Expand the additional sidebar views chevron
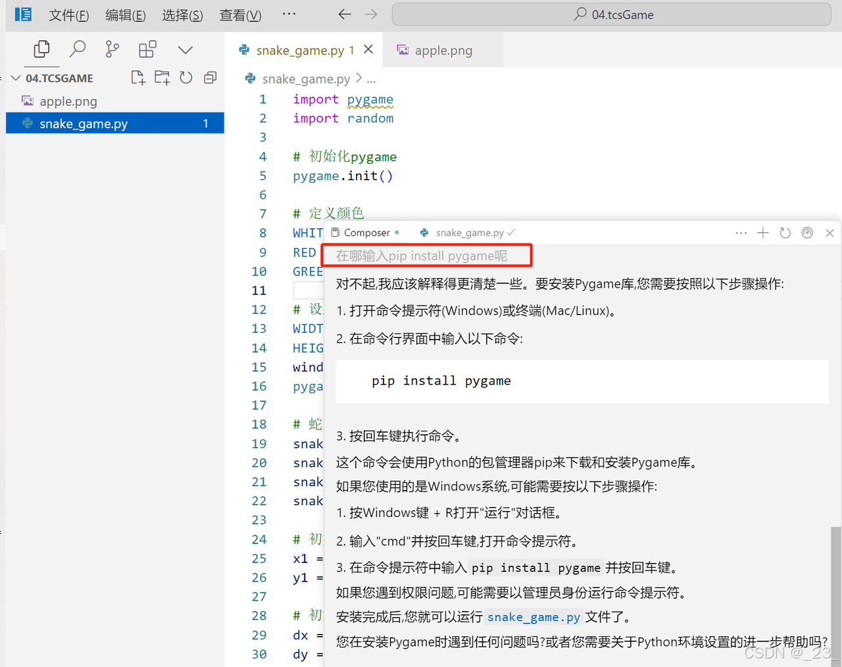 coord(186,50)
